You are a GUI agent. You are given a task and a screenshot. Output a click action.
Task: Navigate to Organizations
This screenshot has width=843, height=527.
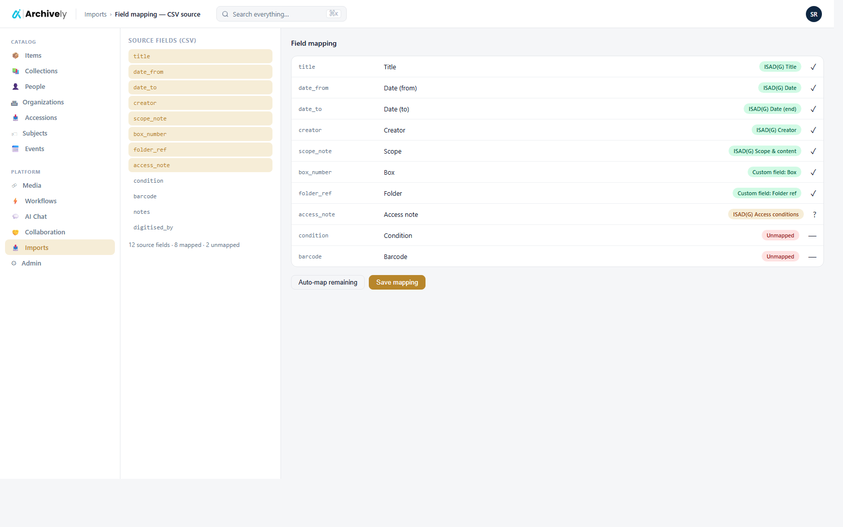pos(60,102)
